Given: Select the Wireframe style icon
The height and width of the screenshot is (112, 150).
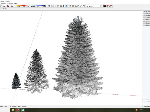Looking at the screenshot, I should click(x=56, y=6).
